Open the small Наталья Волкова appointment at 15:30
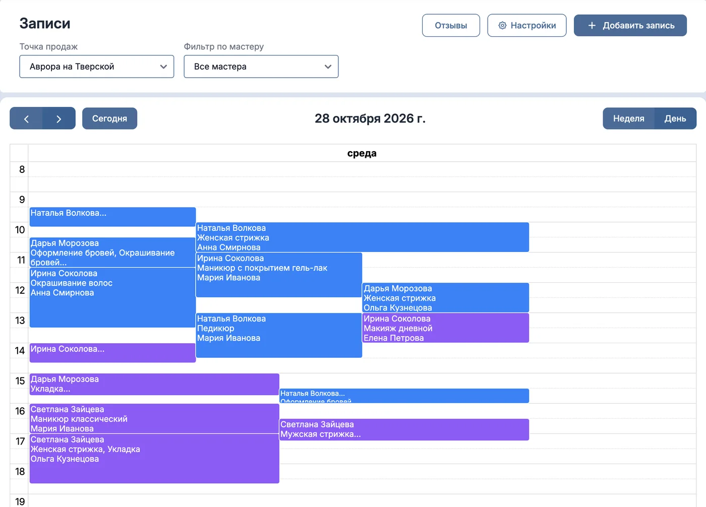 pos(404,396)
